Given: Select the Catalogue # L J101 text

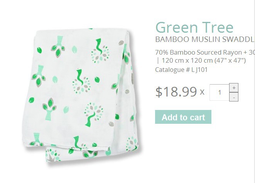Looking at the screenshot, I should (x=181, y=70).
